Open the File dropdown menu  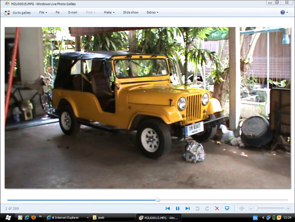coord(43,12)
